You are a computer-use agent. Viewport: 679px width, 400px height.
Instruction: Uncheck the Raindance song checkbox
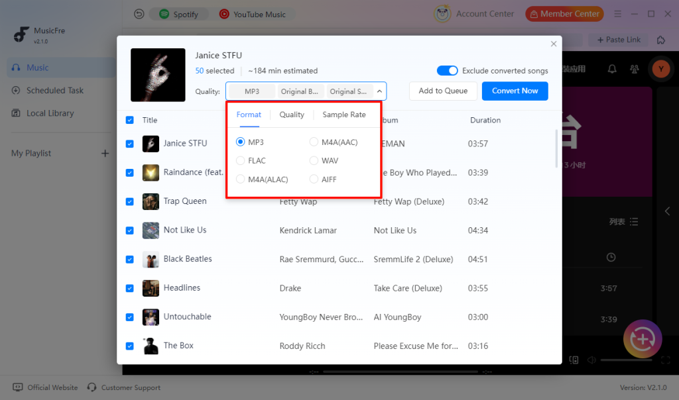[x=129, y=173]
